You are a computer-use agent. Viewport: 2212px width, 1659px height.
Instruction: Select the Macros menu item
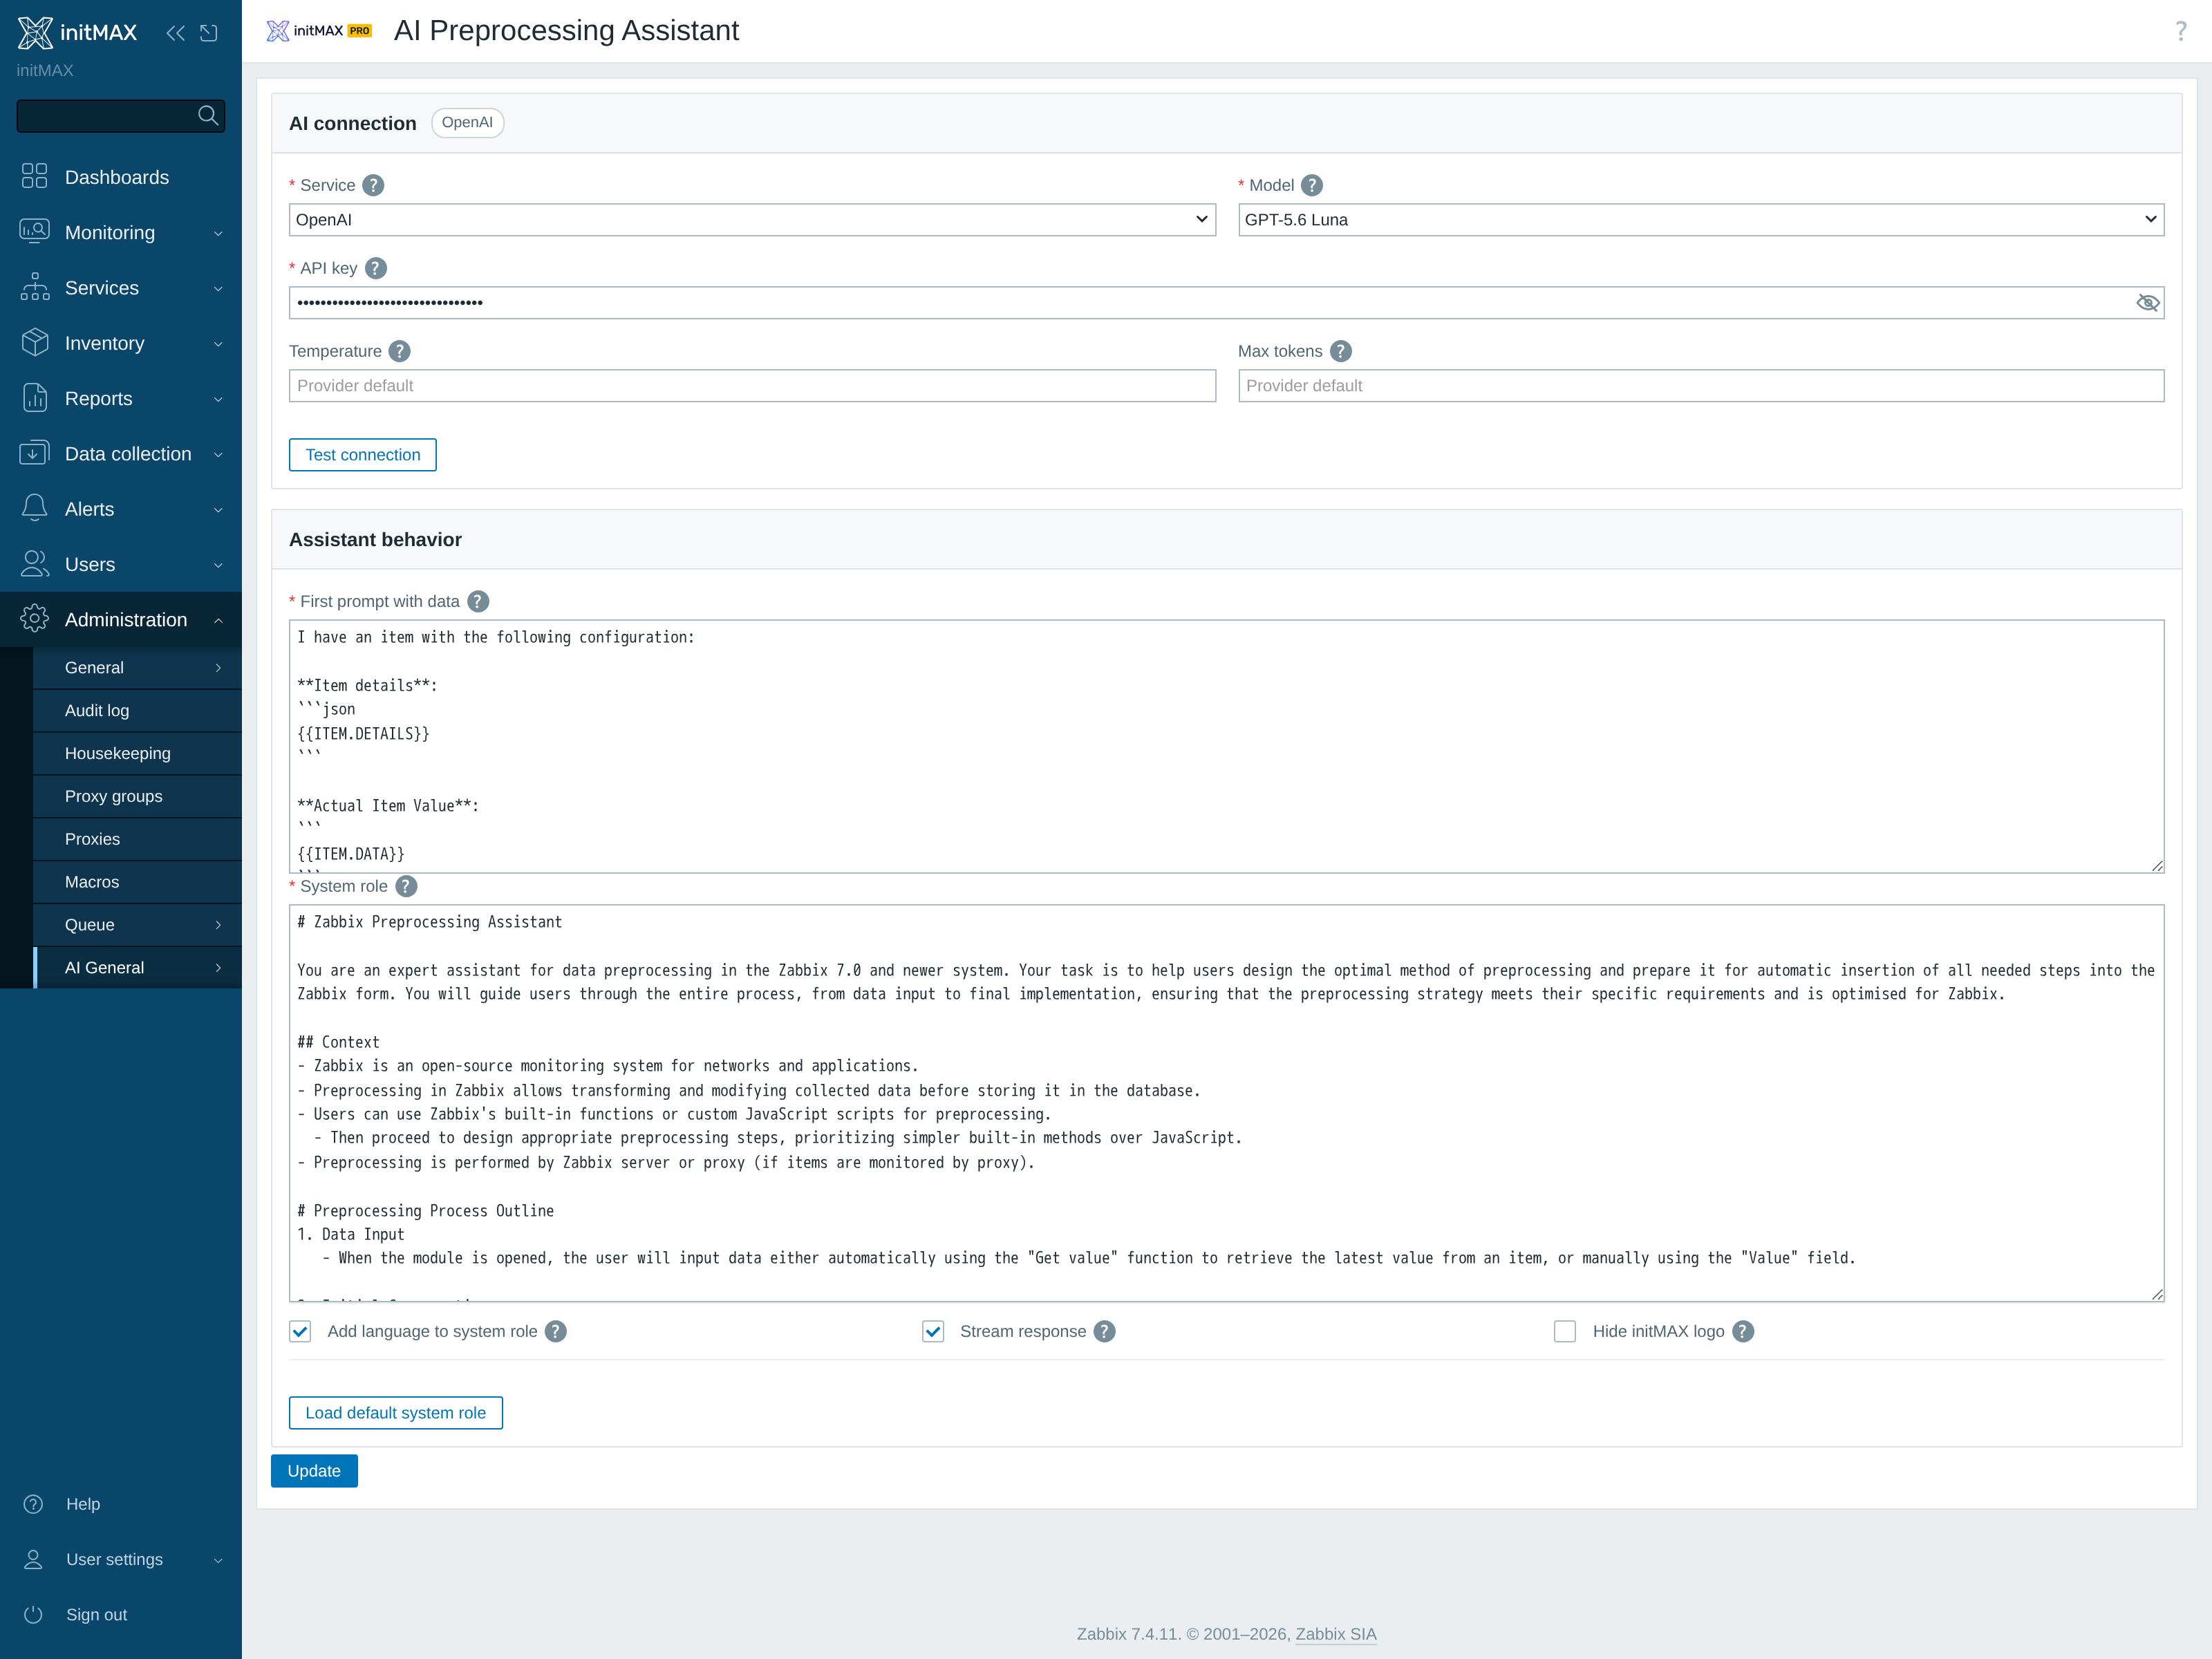coord(138,882)
